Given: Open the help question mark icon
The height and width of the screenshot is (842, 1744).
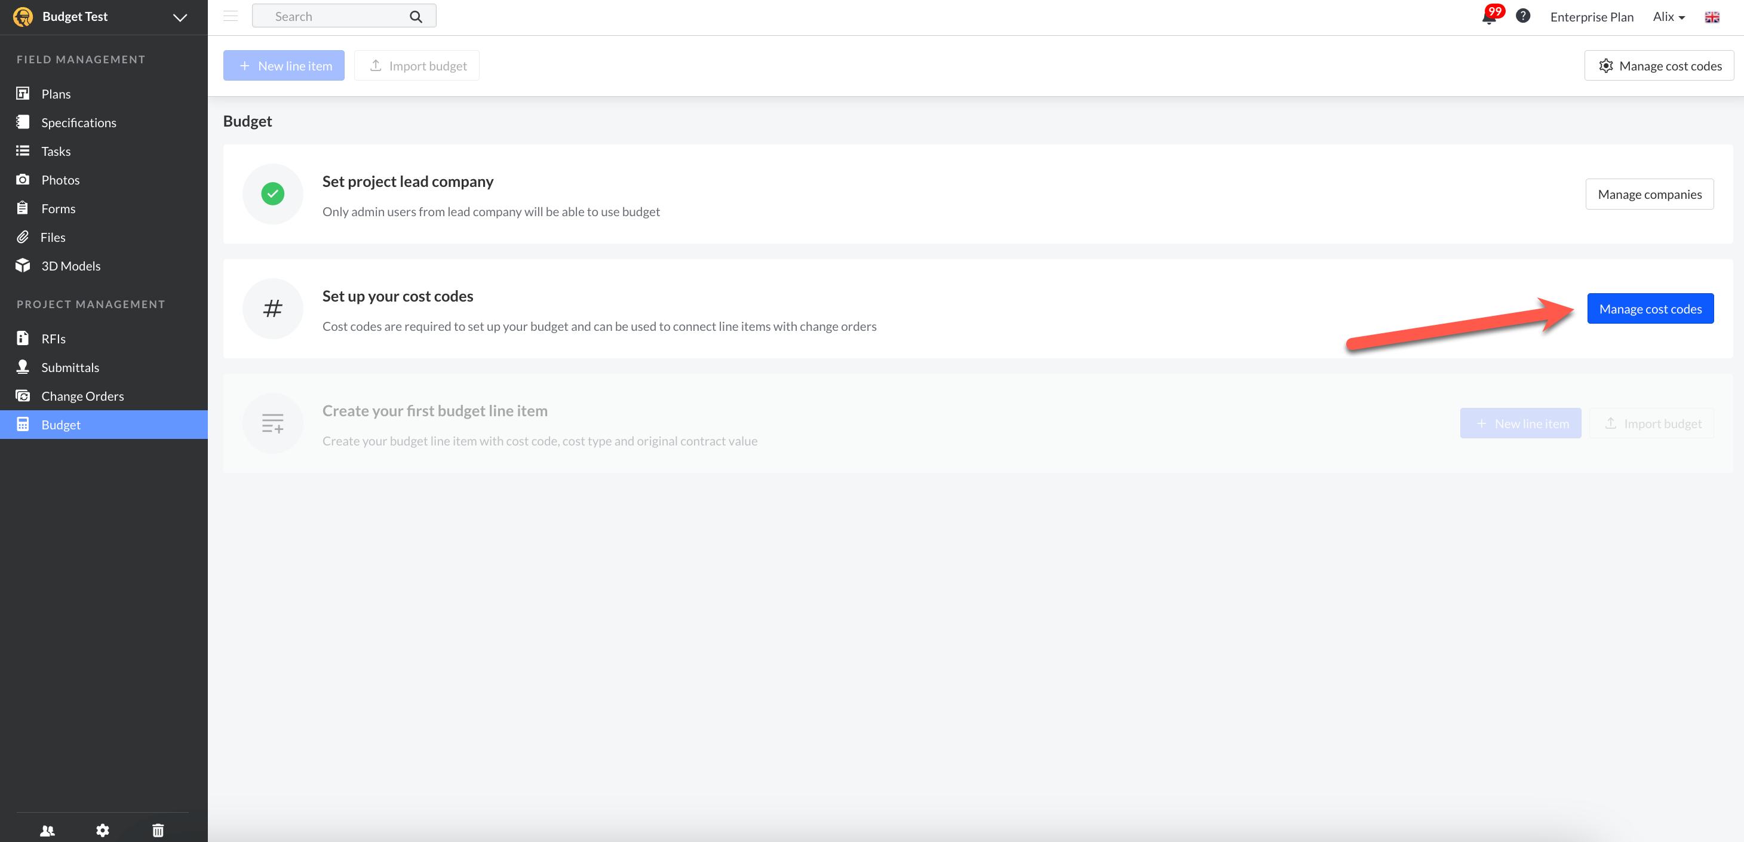Looking at the screenshot, I should (x=1522, y=16).
